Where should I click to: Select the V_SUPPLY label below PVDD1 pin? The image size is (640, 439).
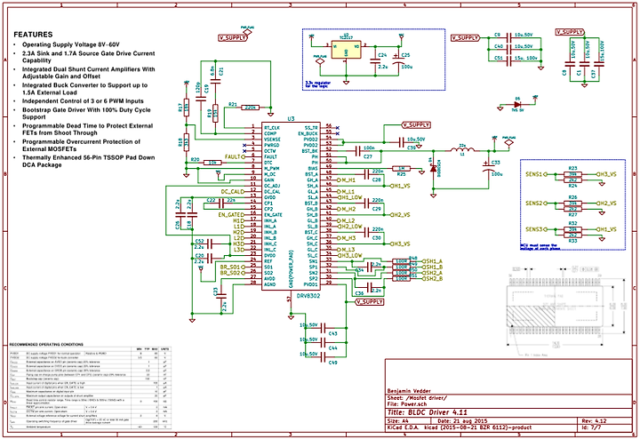coord(370,302)
